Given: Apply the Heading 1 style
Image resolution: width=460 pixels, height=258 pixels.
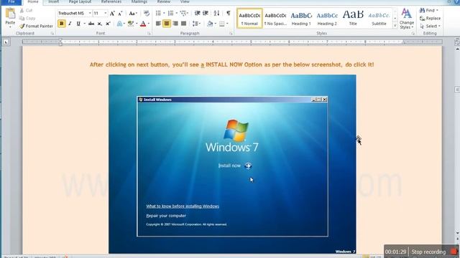Looking at the screenshot, I should (301, 19).
